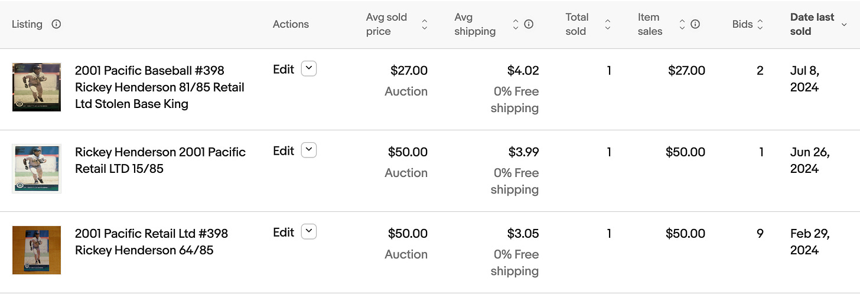Click the info icon beside Item sales
Viewport: 860px width, 295px height.
tap(695, 24)
